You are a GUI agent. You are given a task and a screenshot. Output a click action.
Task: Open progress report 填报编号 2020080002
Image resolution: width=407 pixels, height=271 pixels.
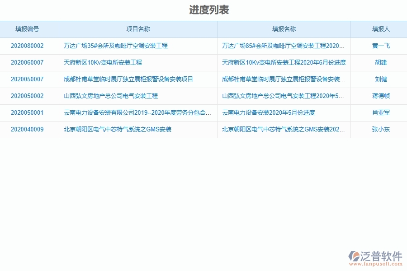(x=29, y=46)
